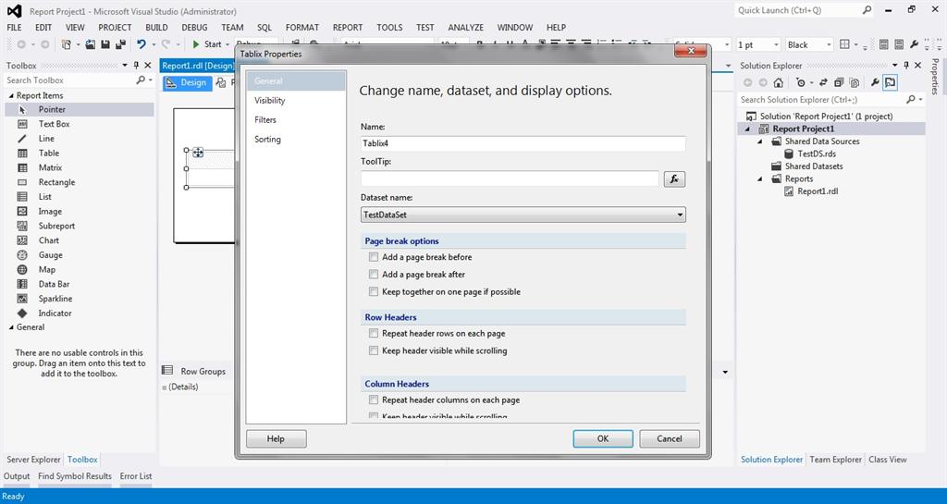
Task: Click the Home icon in Solution Explorer
Action: pos(779,82)
